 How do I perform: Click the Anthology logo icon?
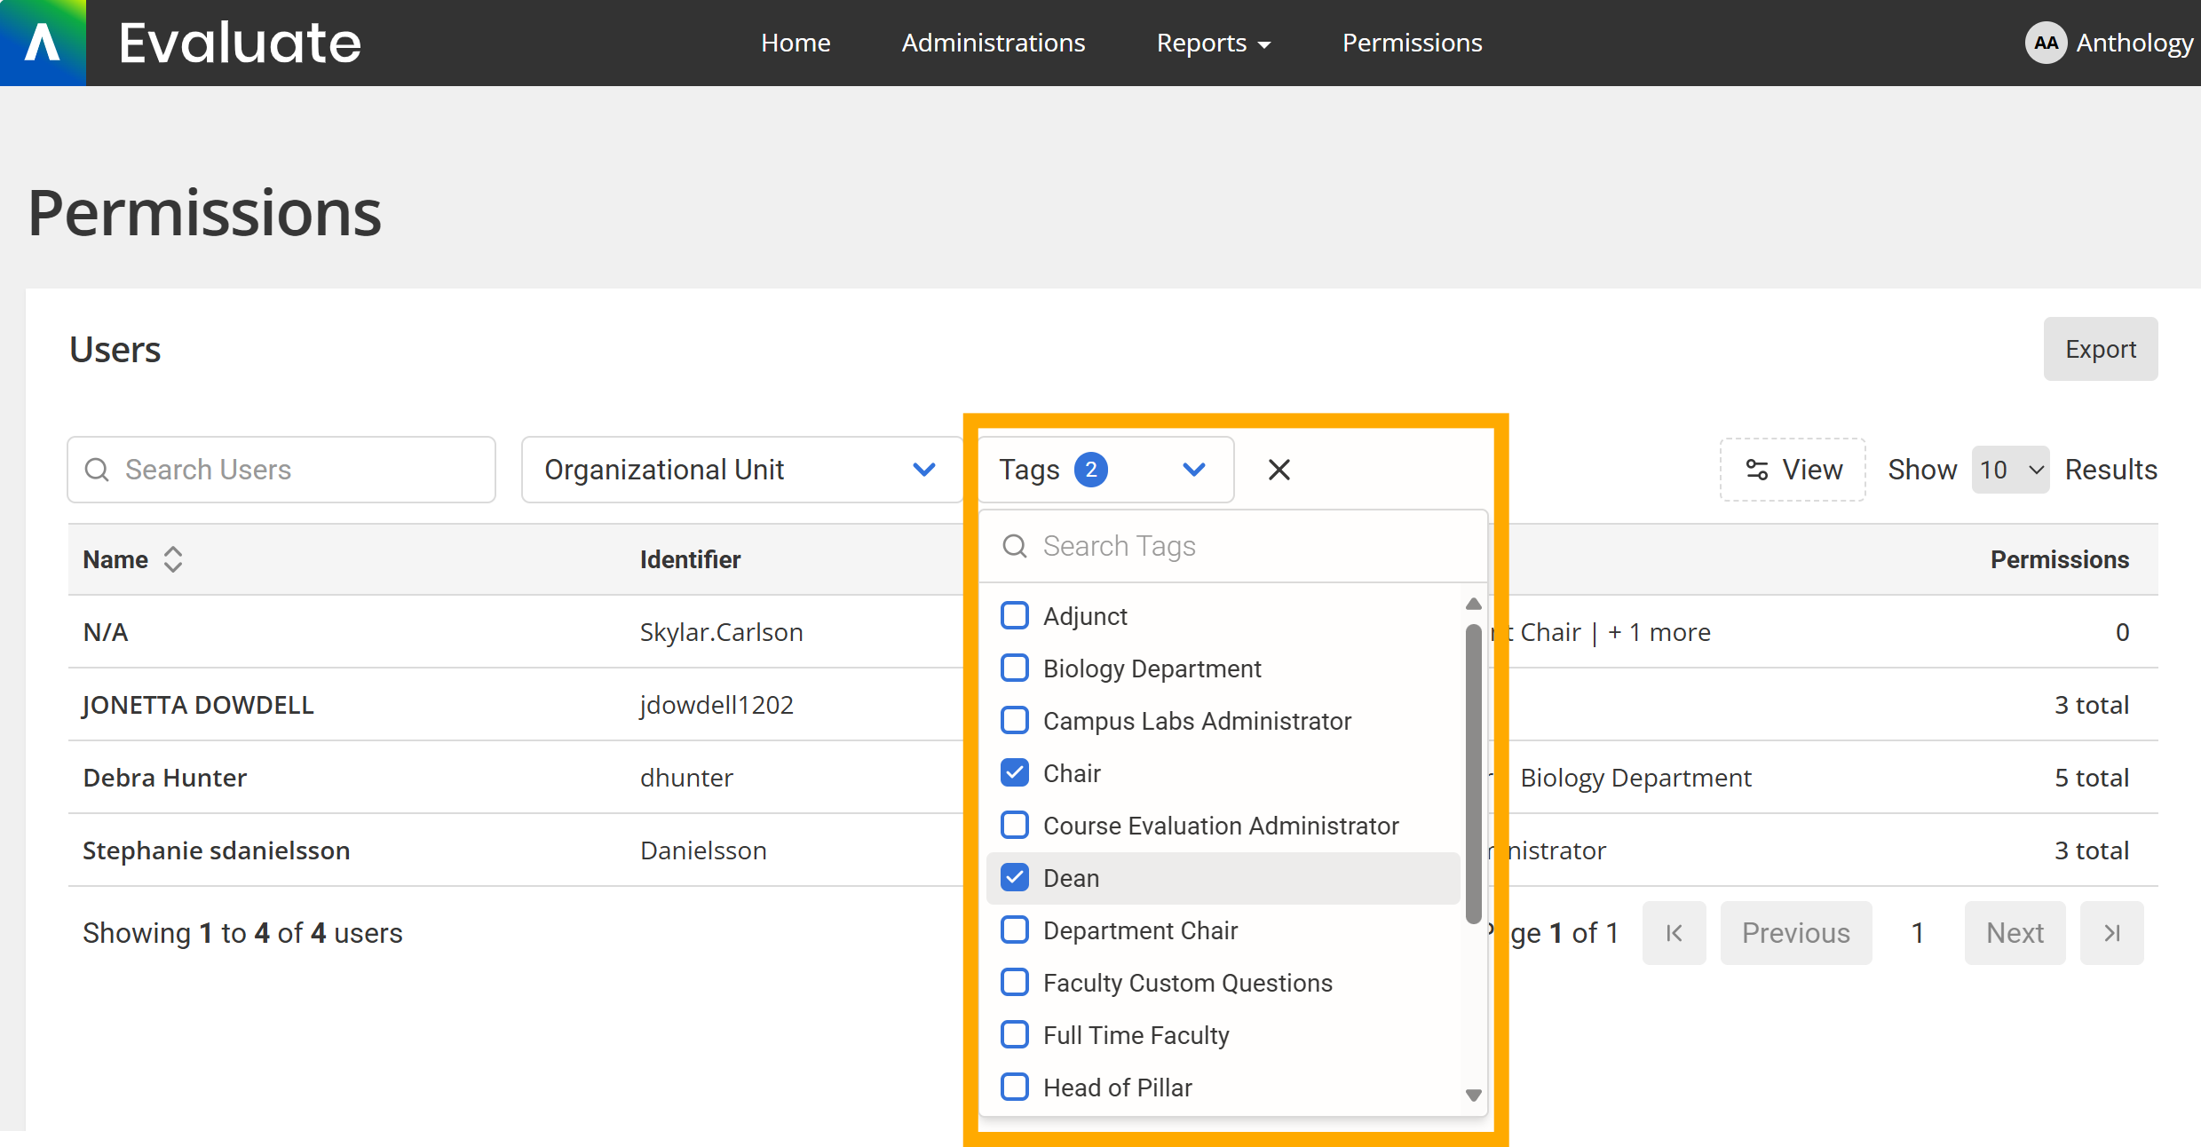point(43,43)
